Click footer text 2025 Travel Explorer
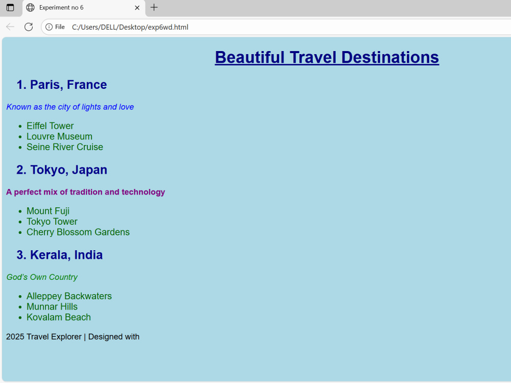Screen dimensions: 511x383 point(43,337)
